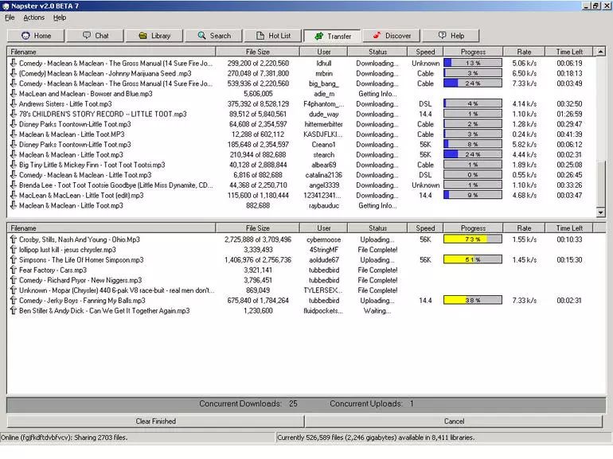Go to the Search section

point(213,36)
